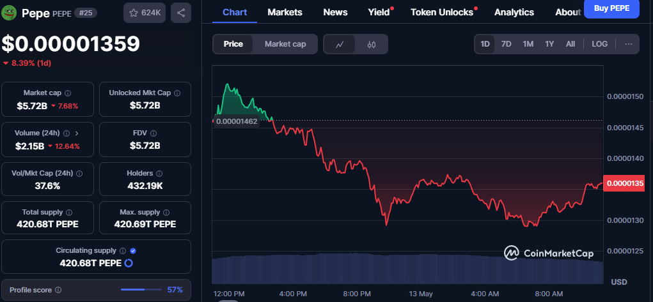Open the Token Unlocks tab
The image size is (653, 302).
pyautogui.click(x=442, y=12)
